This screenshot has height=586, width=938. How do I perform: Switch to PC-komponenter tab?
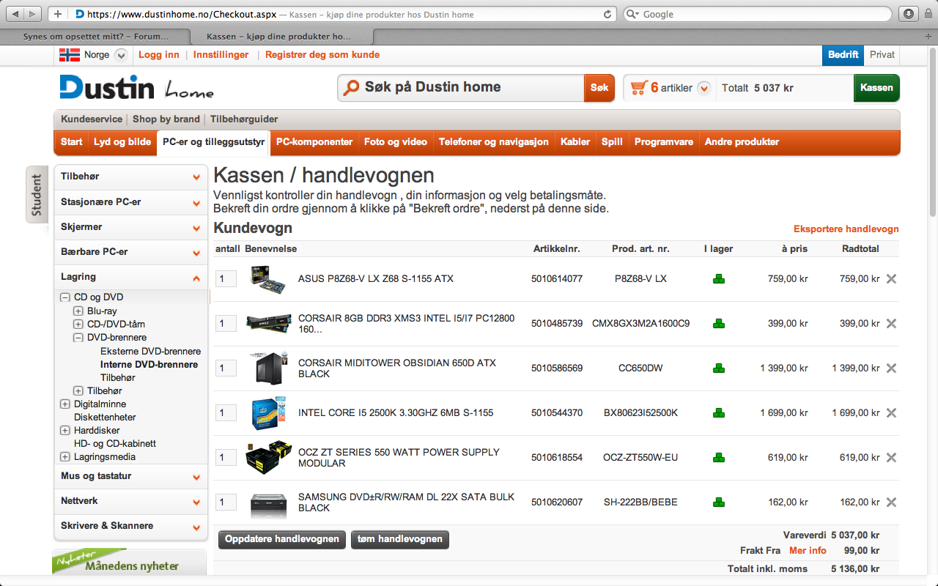tap(314, 142)
